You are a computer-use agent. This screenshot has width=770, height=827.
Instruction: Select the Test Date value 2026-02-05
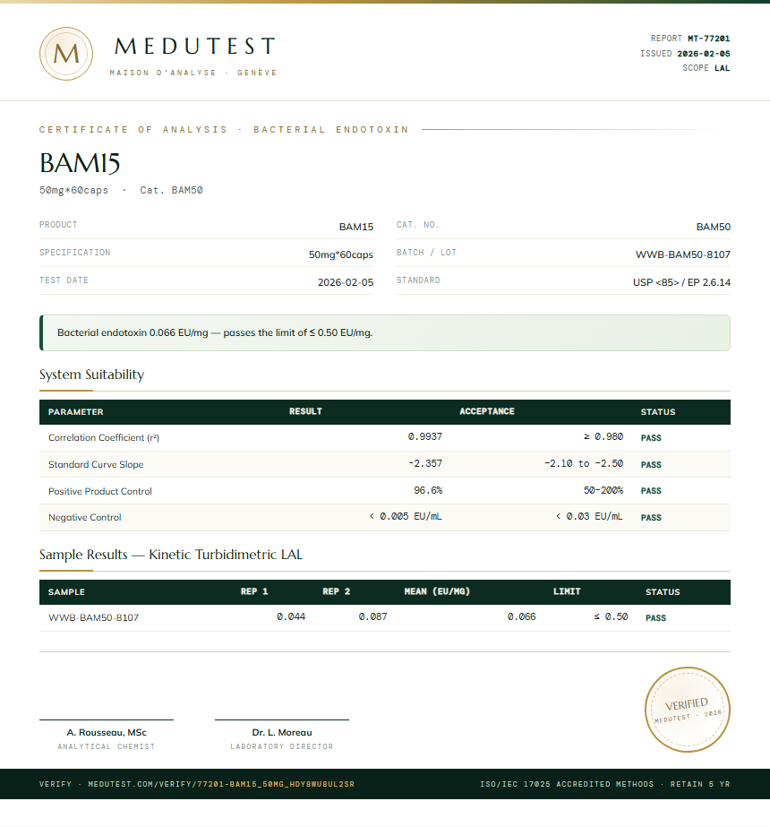pos(346,282)
